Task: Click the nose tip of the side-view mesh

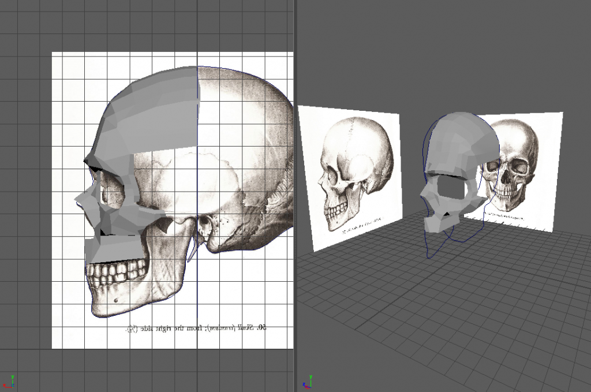Action: [77, 200]
